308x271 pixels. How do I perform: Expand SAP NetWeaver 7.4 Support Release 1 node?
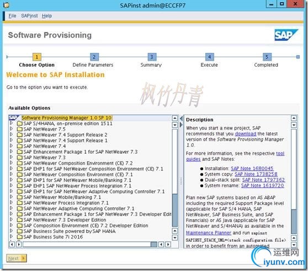[11, 140]
